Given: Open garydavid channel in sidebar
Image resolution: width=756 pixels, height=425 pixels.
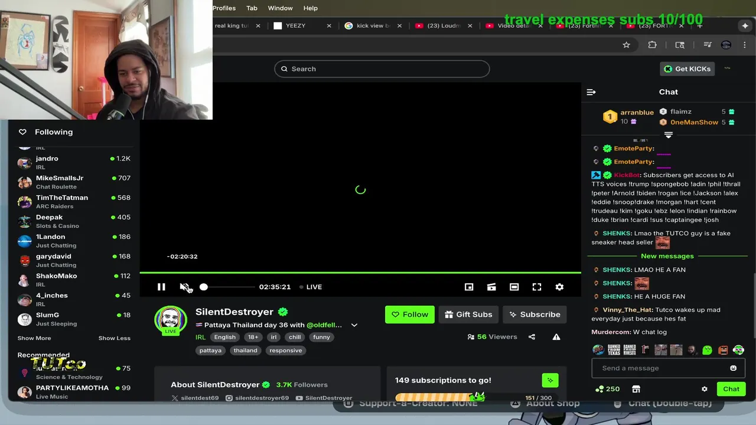Looking at the screenshot, I should point(74,260).
